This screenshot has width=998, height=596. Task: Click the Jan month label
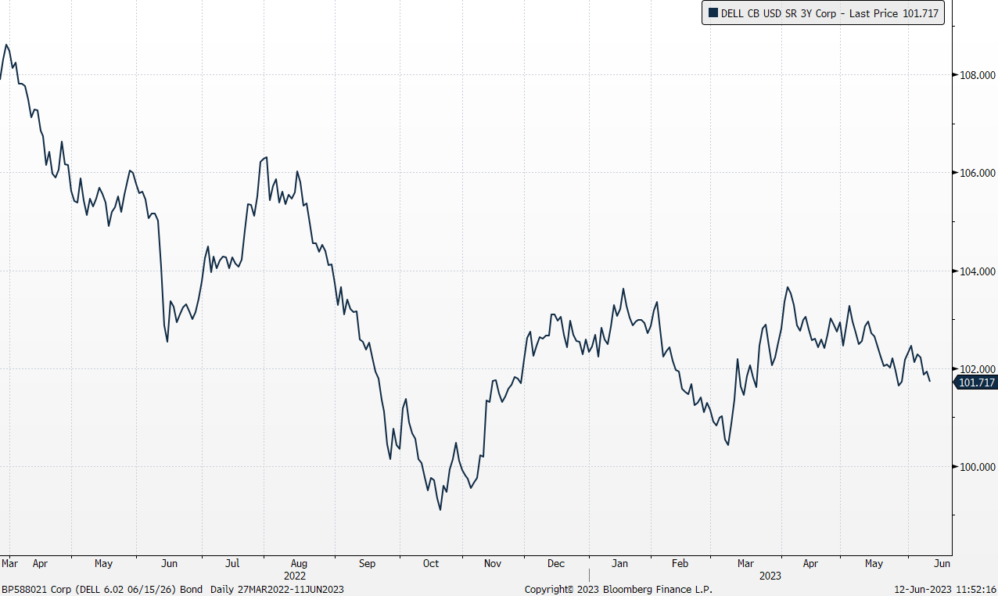tap(619, 563)
